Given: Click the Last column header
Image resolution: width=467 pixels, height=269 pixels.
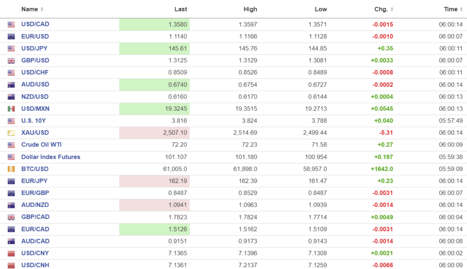Looking at the screenshot, I should point(181,9).
